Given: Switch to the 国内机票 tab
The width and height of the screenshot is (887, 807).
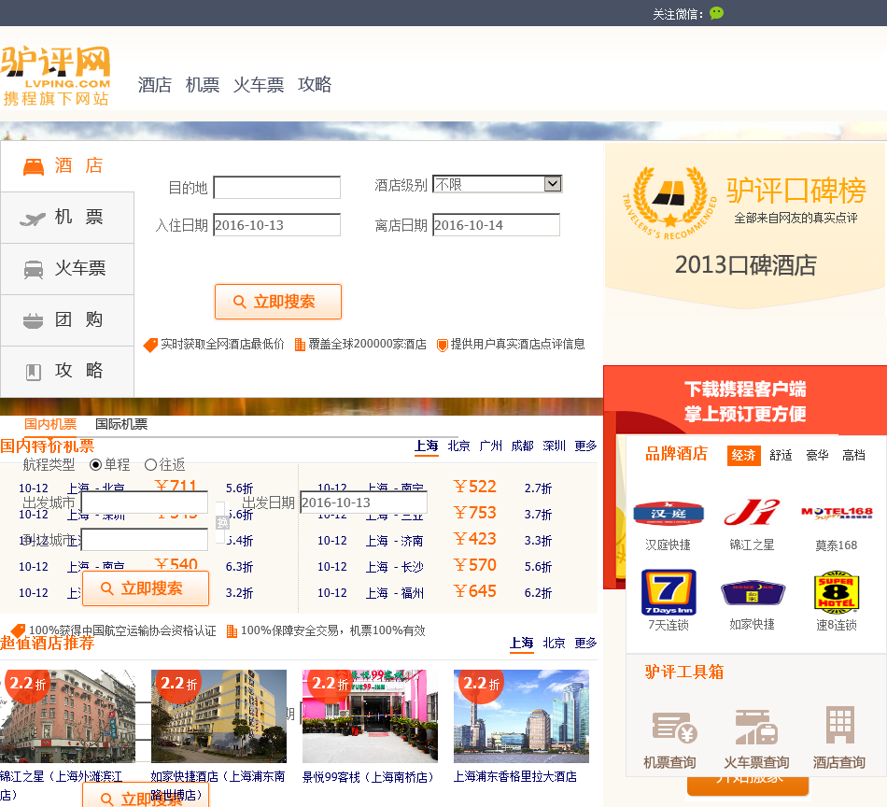Looking at the screenshot, I should 50,424.
